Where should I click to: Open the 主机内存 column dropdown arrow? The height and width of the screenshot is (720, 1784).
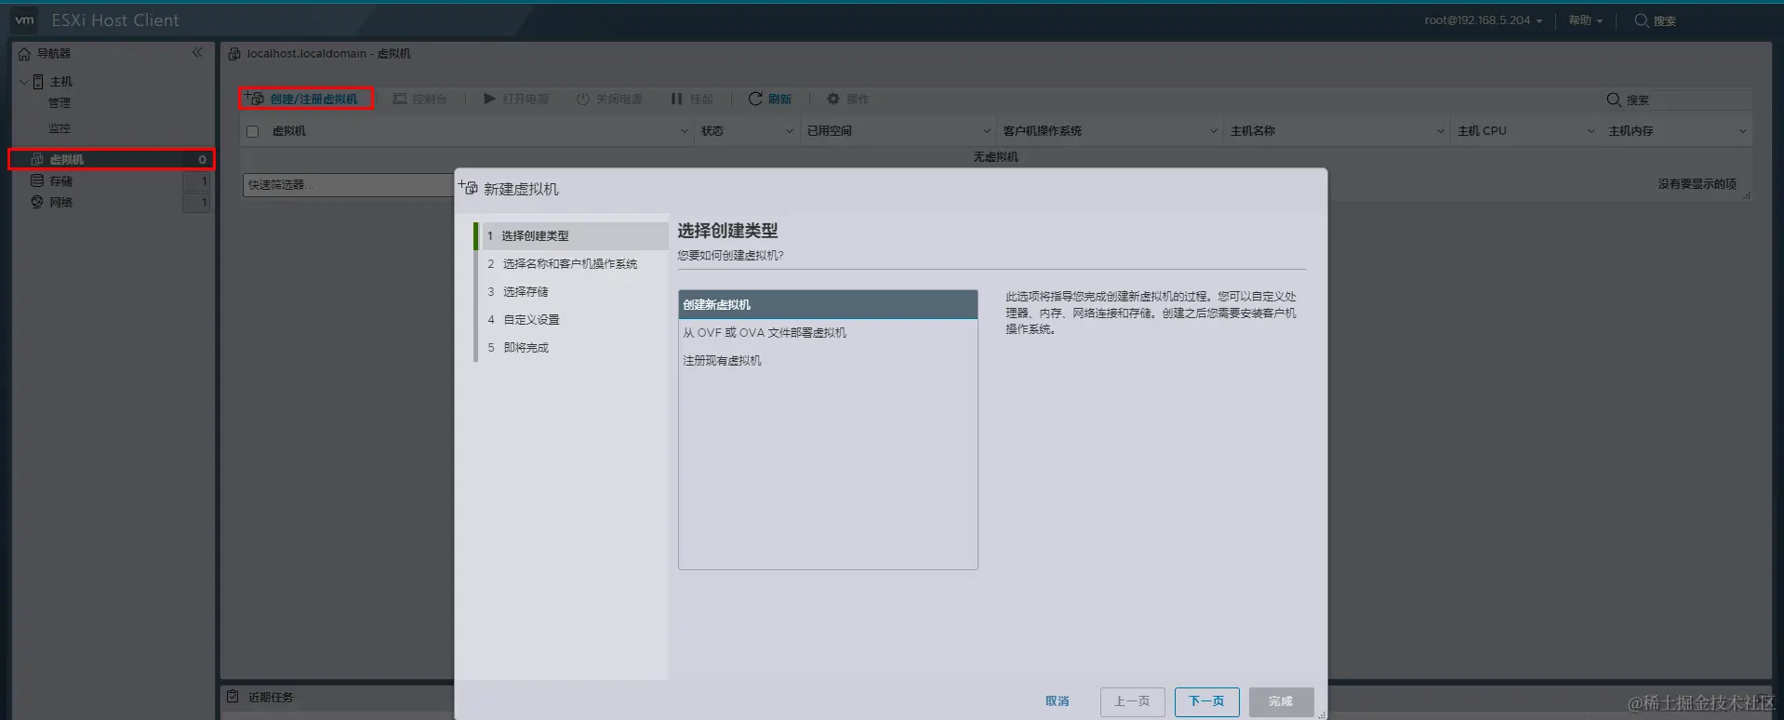point(1742,131)
